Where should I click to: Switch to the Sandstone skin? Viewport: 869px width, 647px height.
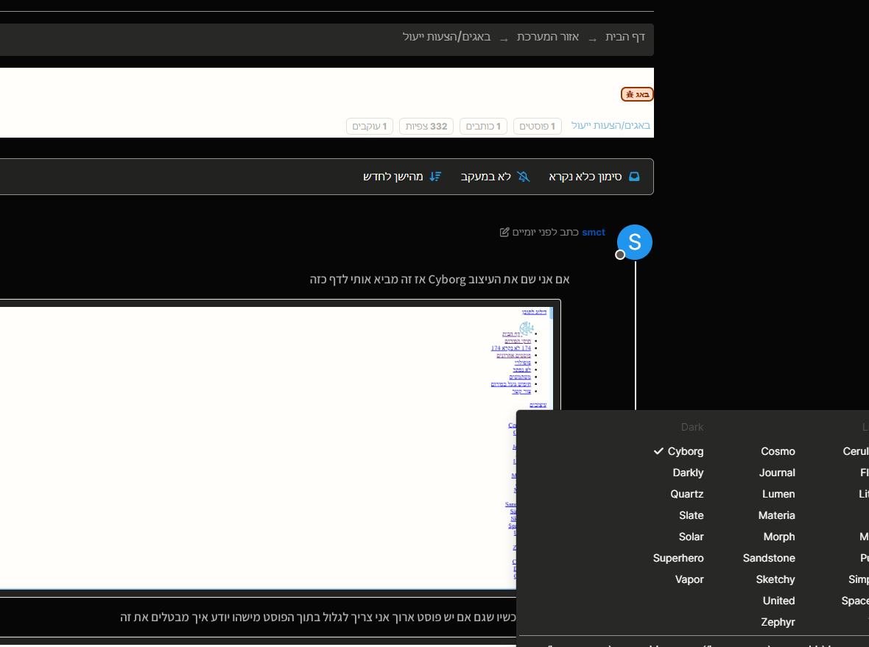[x=769, y=558]
